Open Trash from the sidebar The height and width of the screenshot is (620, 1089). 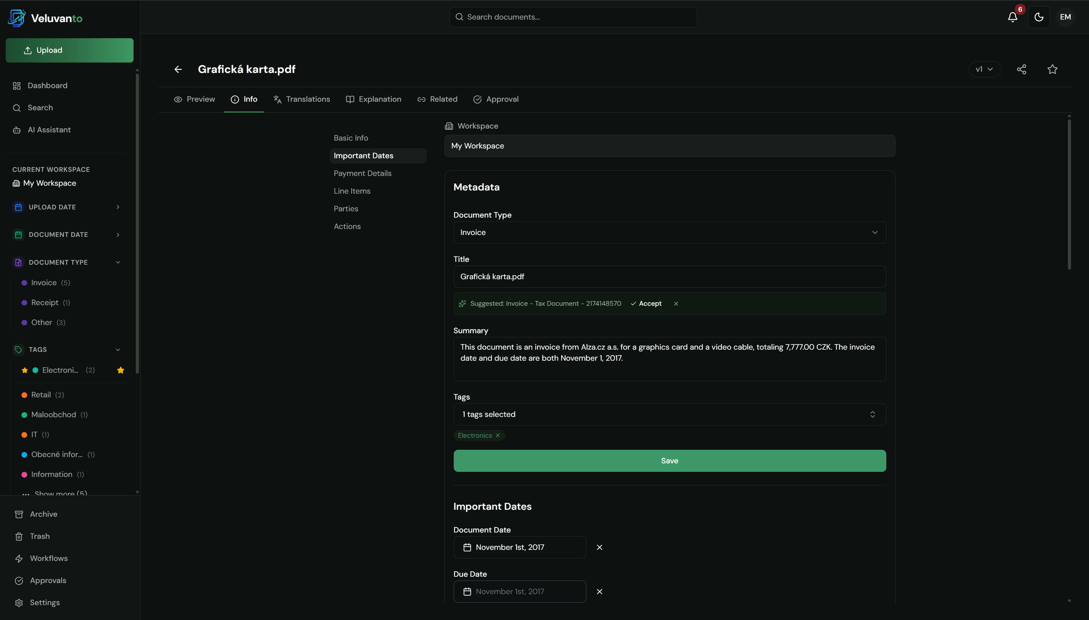point(39,536)
